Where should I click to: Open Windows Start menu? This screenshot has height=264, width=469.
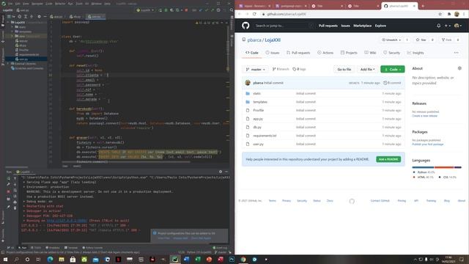(x=5, y=260)
